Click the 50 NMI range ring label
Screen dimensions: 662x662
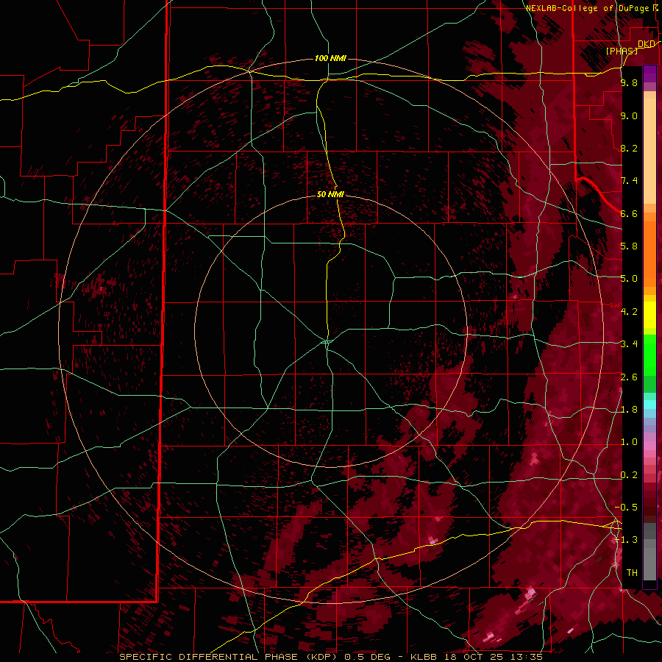pos(330,194)
